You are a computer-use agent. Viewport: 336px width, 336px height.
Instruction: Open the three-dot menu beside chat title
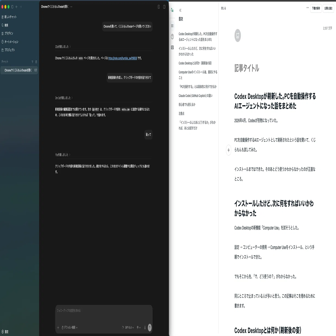[x=71, y=7]
